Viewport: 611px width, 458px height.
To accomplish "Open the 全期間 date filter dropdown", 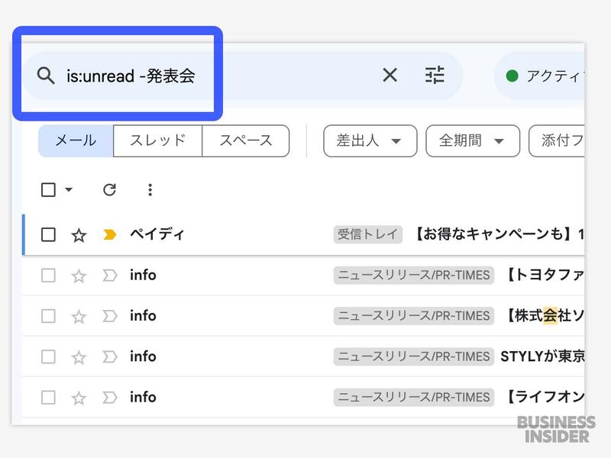I will pos(473,140).
